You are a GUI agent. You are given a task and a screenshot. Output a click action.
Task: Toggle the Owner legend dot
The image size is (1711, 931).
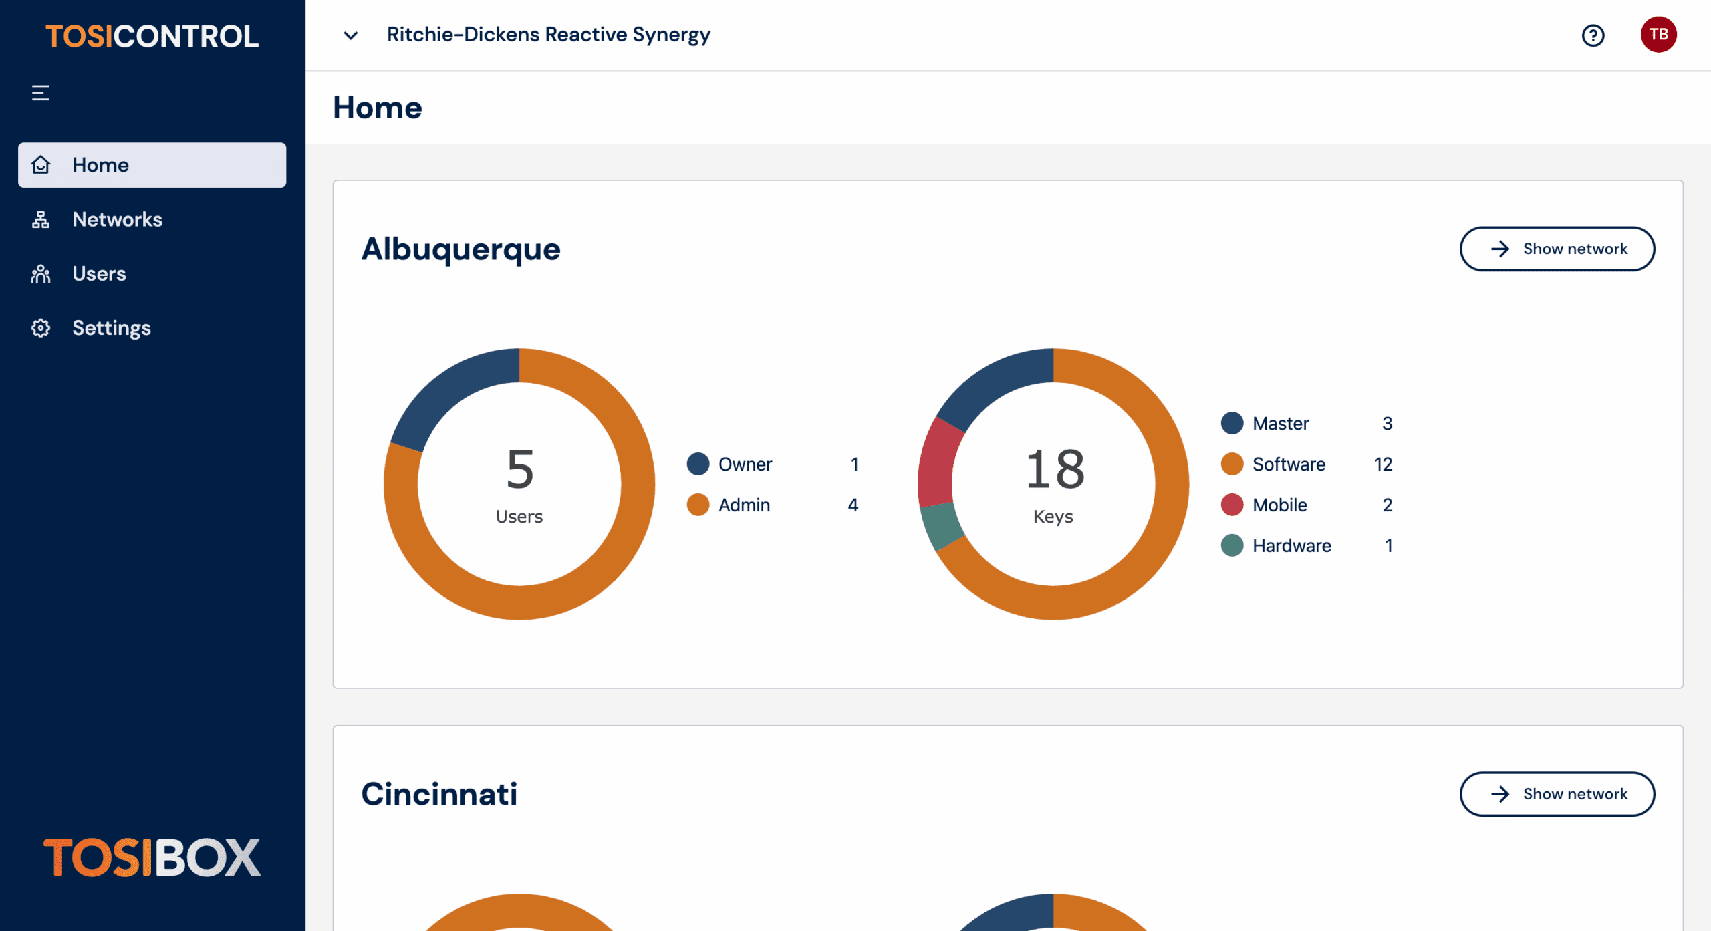click(697, 464)
